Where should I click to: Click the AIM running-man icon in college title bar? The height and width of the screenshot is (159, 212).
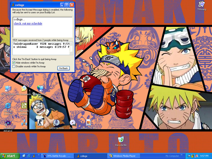tap(13, 5)
